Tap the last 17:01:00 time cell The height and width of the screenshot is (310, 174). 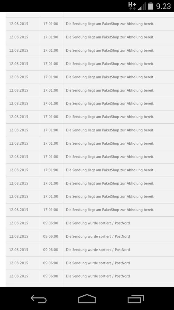pos(51,210)
